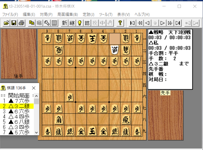This screenshot has height=150, width=203.
Task: Jump to first move of the game
Action: [133, 23]
